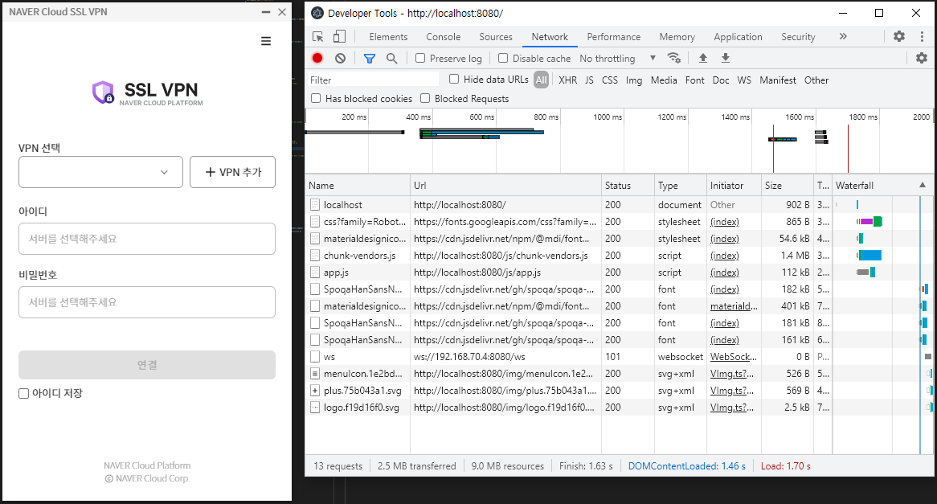Show more DevTools tabs chevron
The width and height of the screenshot is (937, 504).
[842, 36]
